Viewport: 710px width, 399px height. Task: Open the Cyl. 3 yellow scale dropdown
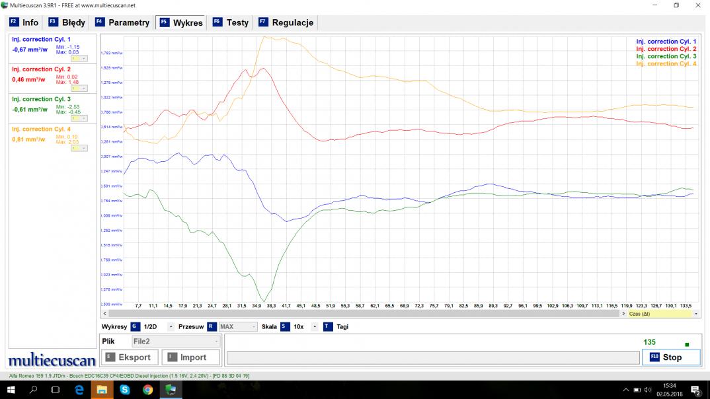(79, 118)
